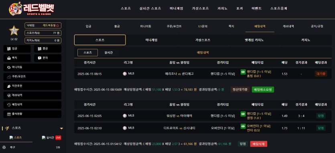Click the silver star level badge
The width and height of the screenshot is (335, 153).
click(x=14, y=30)
